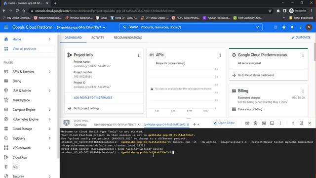Expand APIs & Services submenu arrow
This screenshot has height=178, width=316.
(x=49, y=71)
